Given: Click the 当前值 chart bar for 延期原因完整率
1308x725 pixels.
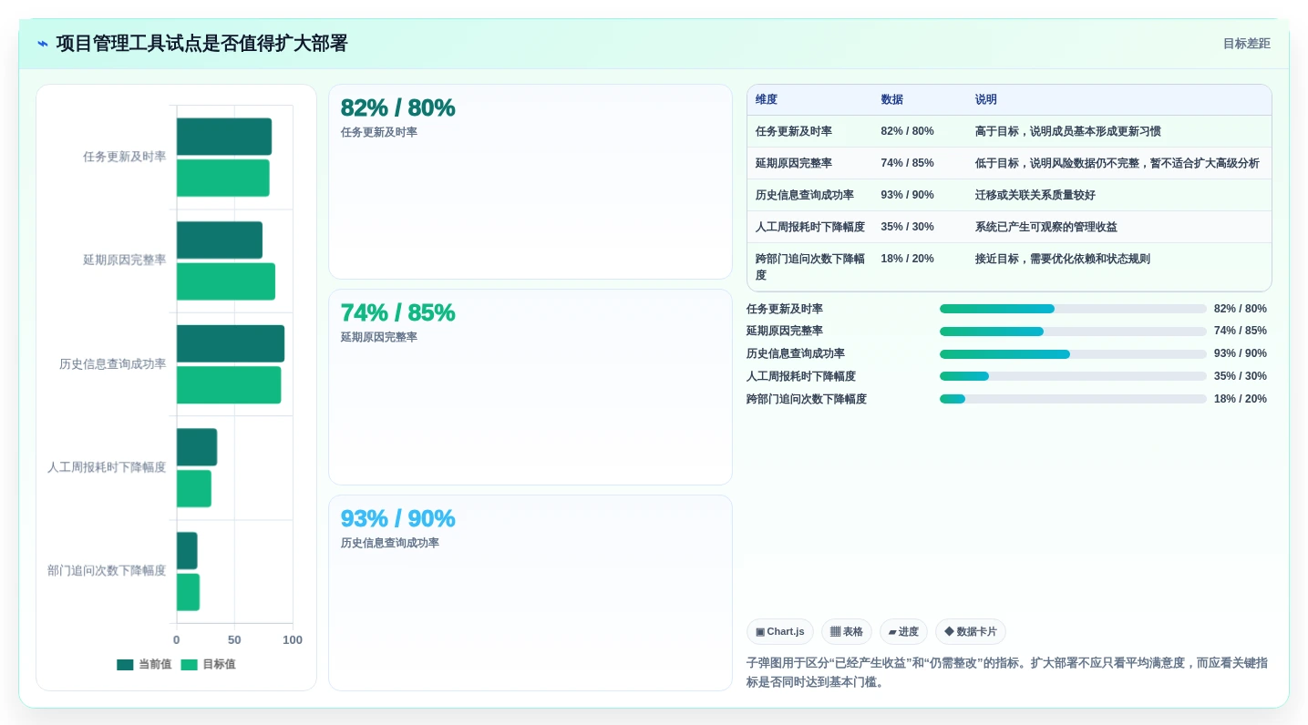Looking at the screenshot, I should pos(220,240).
